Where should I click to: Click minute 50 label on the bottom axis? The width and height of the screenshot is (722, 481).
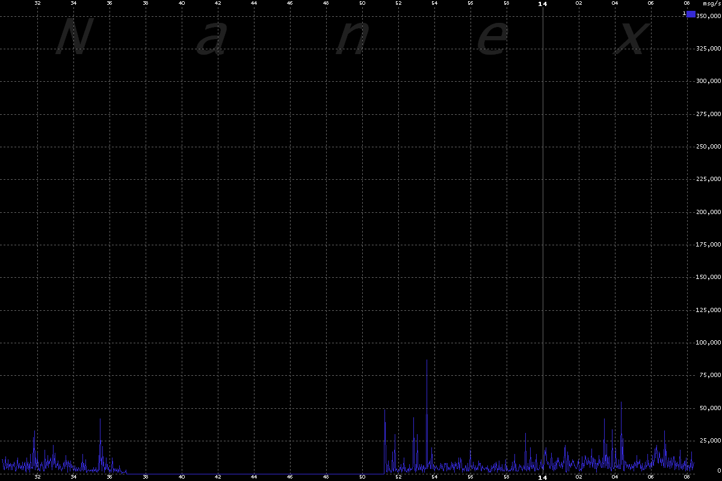(x=362, y=477)
